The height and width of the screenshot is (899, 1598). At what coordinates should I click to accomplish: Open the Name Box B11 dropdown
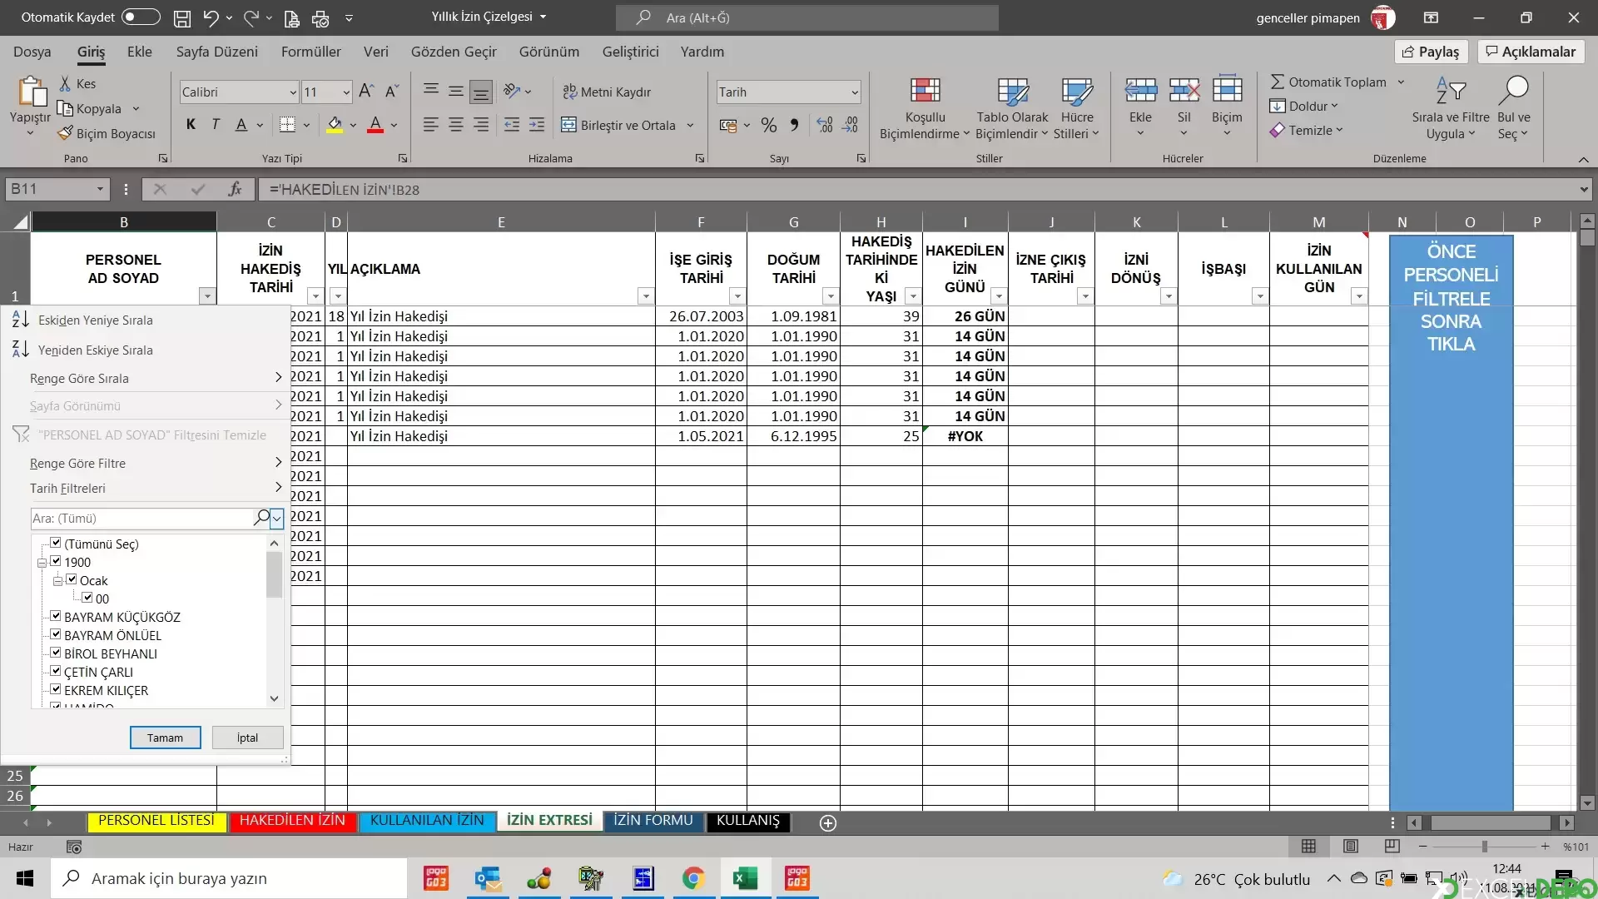point(100,190)
